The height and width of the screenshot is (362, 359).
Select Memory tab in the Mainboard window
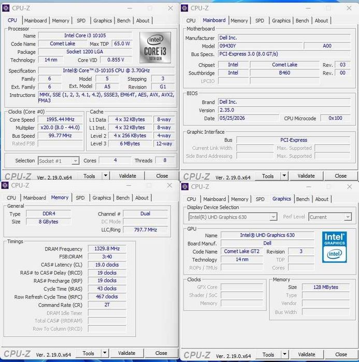tap(239, 21)
